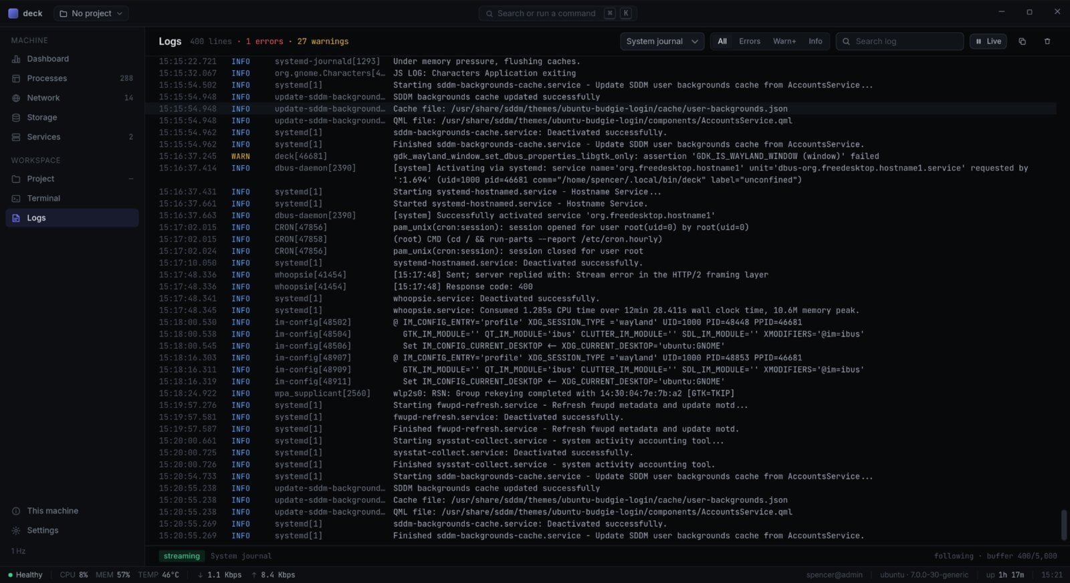1070x583 pixels.
Task: Open Settings from the sidebar
Action: coord(72,530)
